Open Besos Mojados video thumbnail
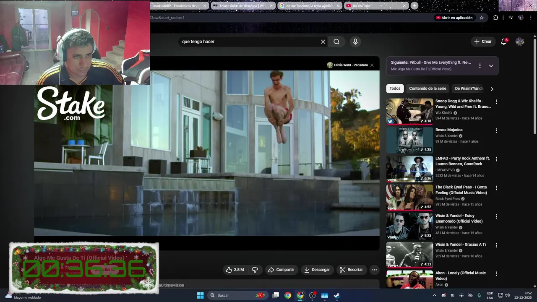Viewport: 537px width, 302px height. point(409,140)
